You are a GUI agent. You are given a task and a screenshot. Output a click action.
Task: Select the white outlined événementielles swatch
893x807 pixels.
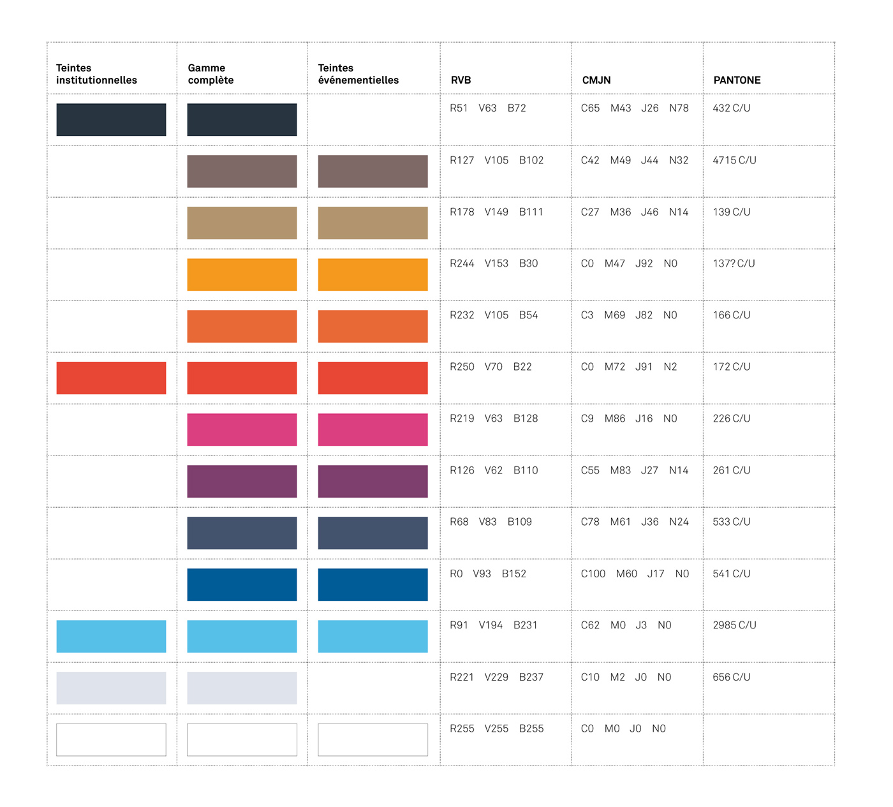[x=373, y=739]
